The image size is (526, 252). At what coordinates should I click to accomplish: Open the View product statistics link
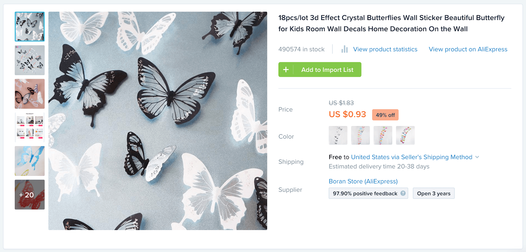(385, 49)
